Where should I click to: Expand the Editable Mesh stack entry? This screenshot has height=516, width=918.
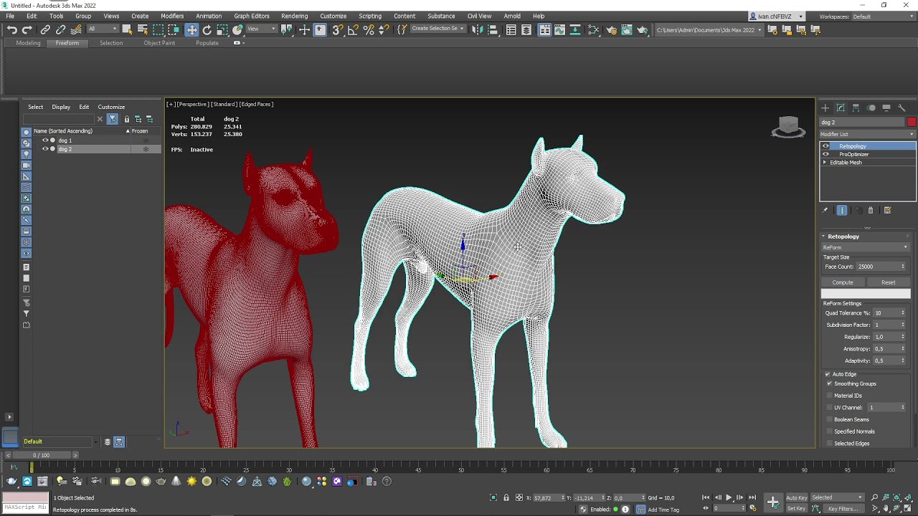[x=825, y=163]
